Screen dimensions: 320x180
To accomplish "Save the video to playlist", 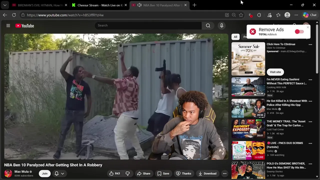I will coord(163,173).
